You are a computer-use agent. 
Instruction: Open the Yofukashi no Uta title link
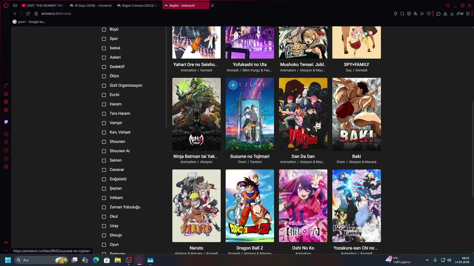(250, 64)
